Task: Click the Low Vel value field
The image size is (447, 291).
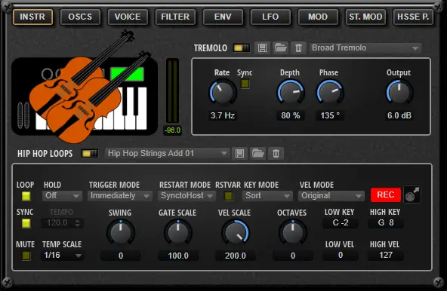Action: 340,255
